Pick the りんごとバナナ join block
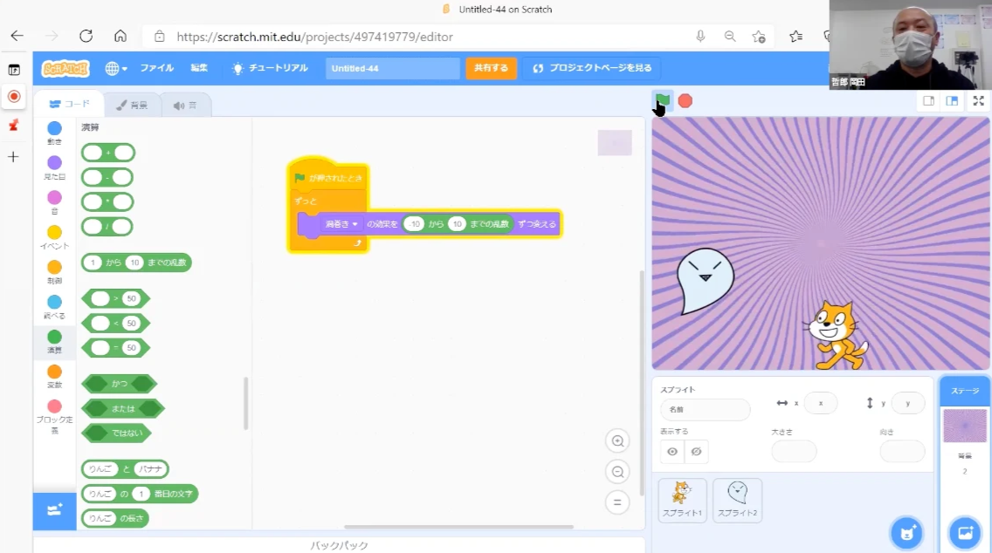 [125, 469]
